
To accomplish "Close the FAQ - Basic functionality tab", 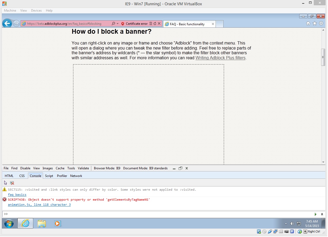I will (213, 24).
